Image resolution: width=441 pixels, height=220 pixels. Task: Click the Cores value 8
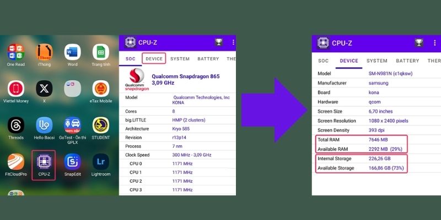[x=174, y=112]
